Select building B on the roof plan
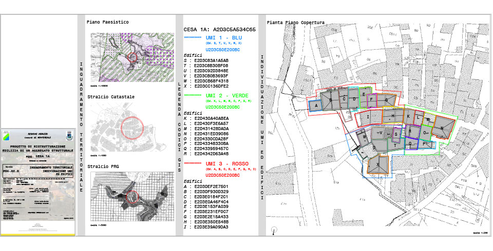The width and height of the screenshot is (493, 251). tap(330, 100)
